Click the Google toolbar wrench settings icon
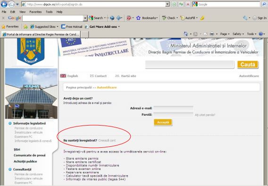Viewport: 268px width, 186px height. [x=245, y=18]
